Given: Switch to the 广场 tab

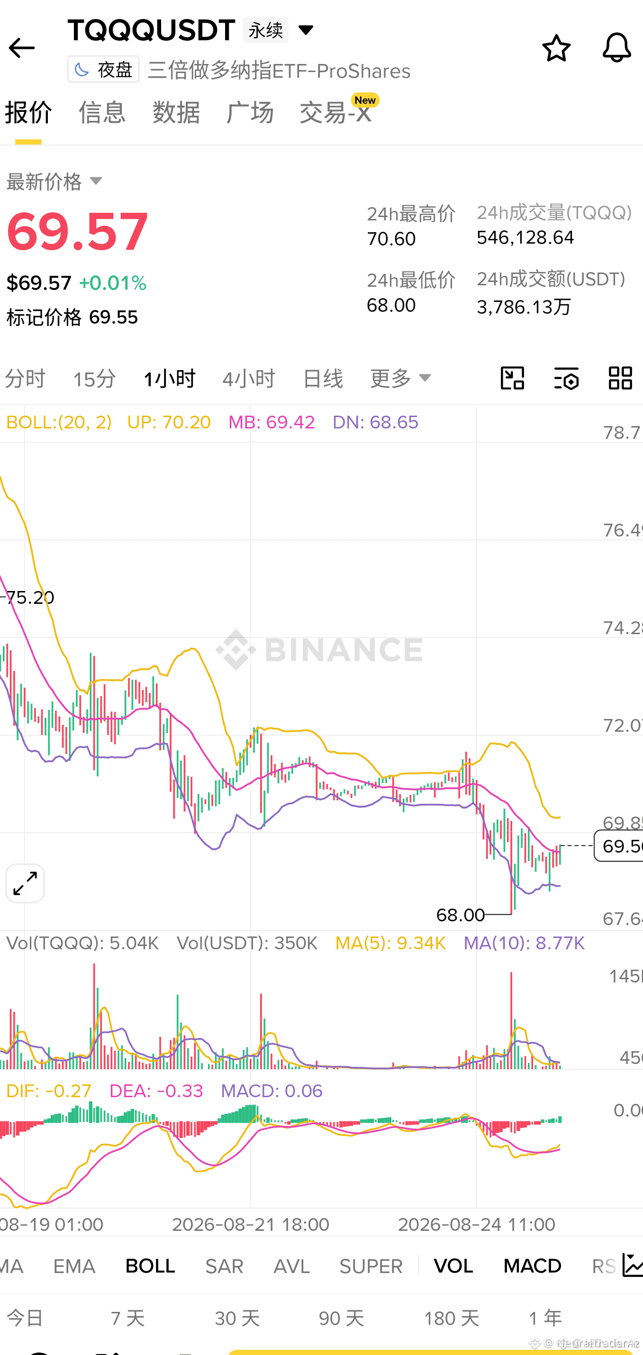Looking at the screenshot, I should tap(250, 112).
